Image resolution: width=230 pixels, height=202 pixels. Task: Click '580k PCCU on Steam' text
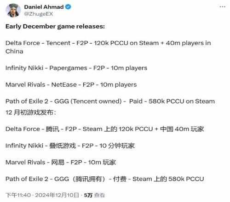click(182, 101)
